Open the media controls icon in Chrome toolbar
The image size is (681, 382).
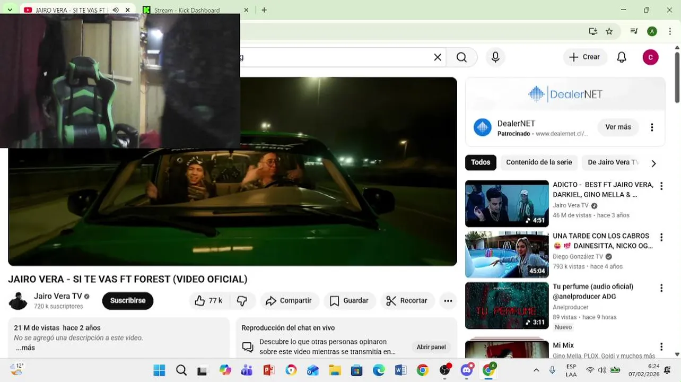634,31
